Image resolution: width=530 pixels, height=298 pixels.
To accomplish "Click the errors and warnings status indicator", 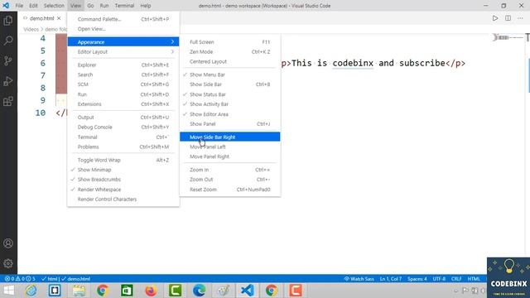I will point(20,279).
